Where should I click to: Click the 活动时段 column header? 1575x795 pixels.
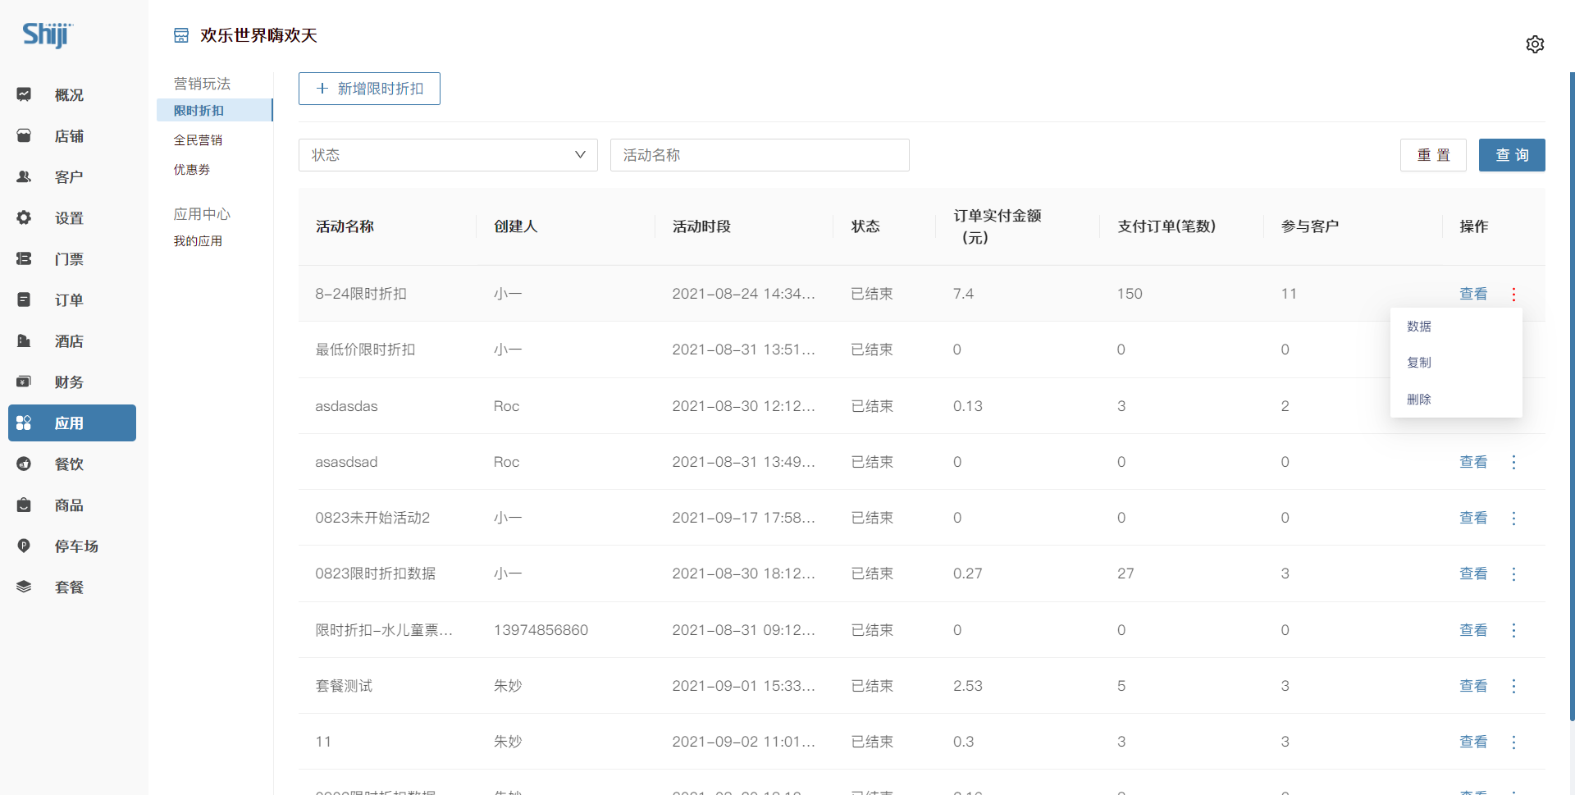pyautogui.click(x=701, y=226)
